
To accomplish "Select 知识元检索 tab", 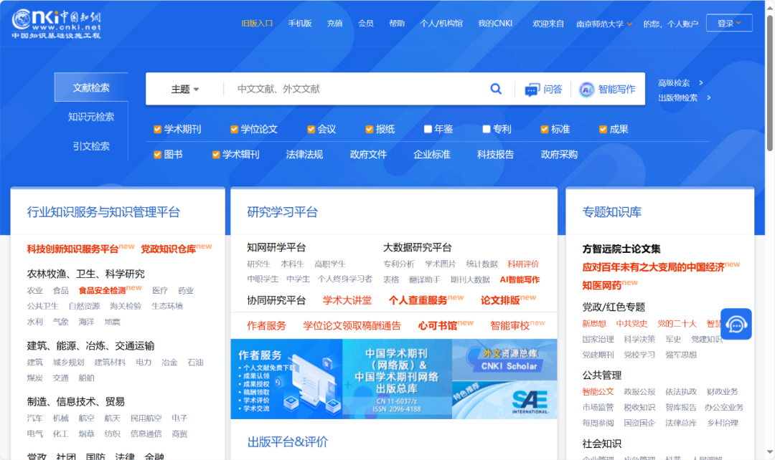I will (x=91, y=117).
